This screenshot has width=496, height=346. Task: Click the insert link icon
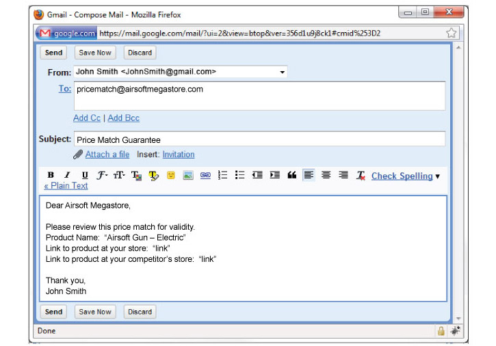[205, 176]
